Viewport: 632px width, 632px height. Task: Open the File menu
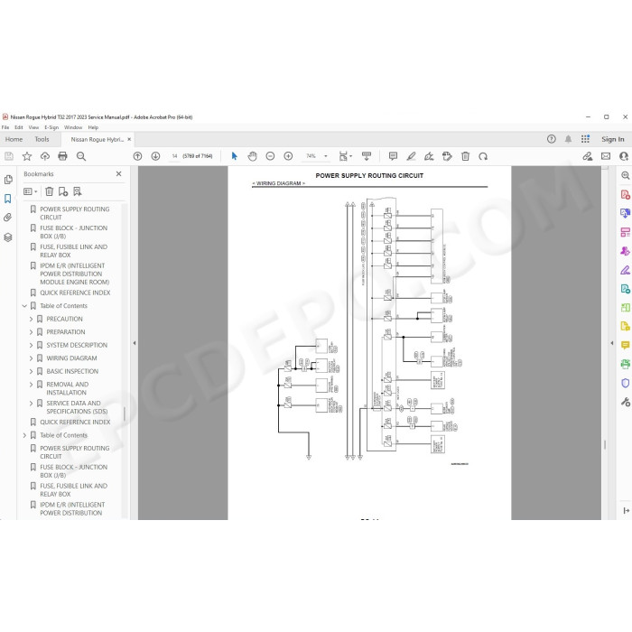tap(5, 127)
